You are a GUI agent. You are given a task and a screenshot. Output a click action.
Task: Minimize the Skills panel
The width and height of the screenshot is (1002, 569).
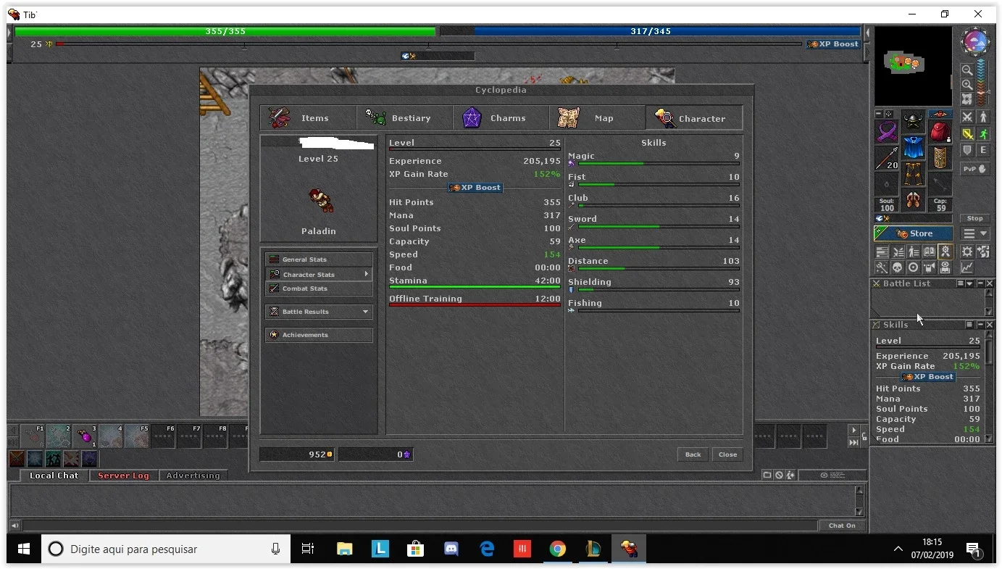pos(980,325)
